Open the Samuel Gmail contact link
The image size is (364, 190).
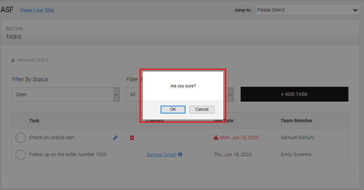point(161,154)
